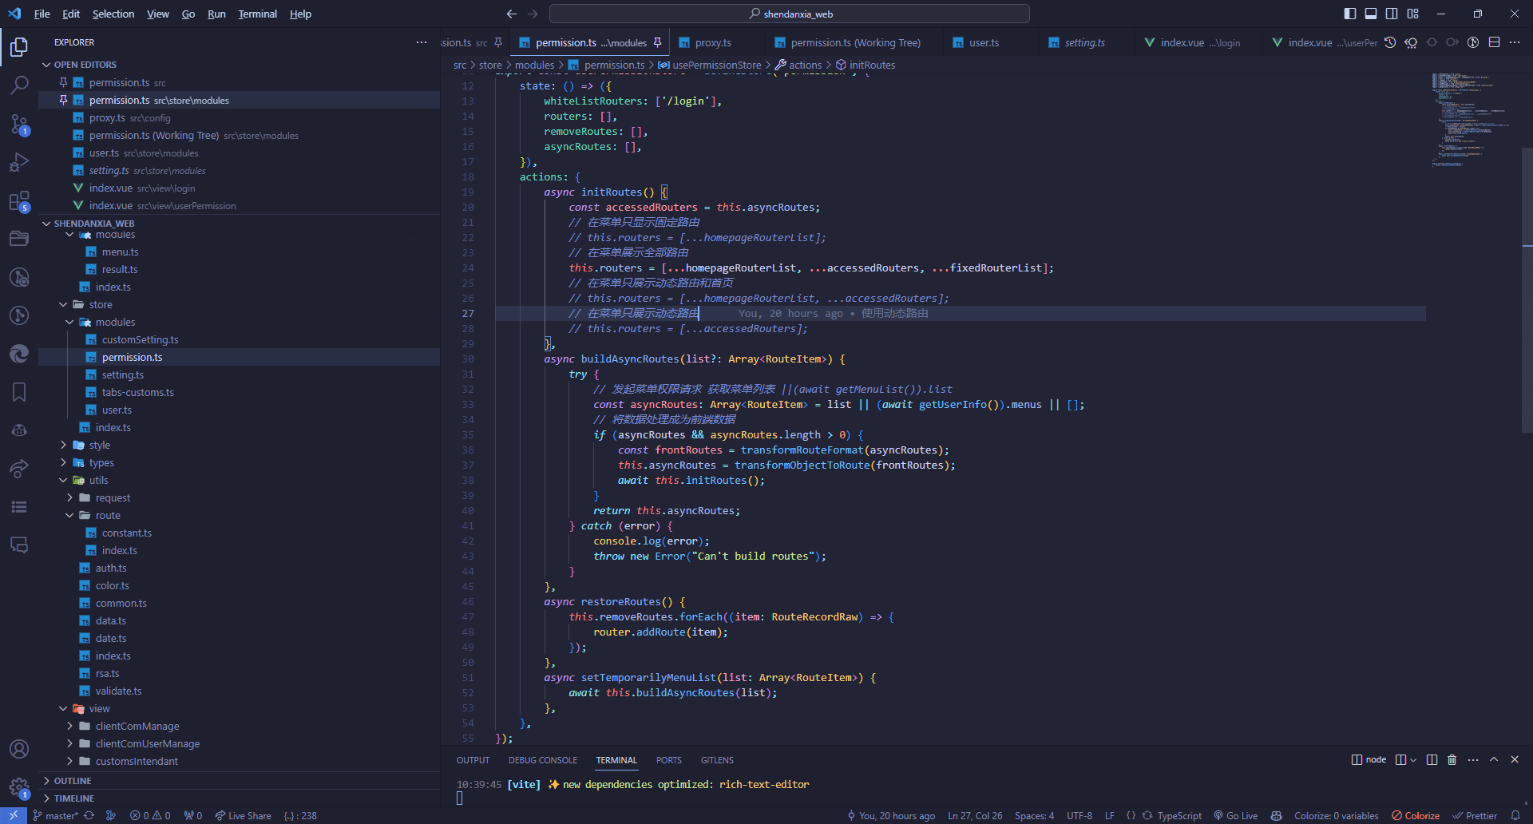Click Live Share in status bar
The height and width of the screenshot is (824, 1533).
tap(243, 815)
